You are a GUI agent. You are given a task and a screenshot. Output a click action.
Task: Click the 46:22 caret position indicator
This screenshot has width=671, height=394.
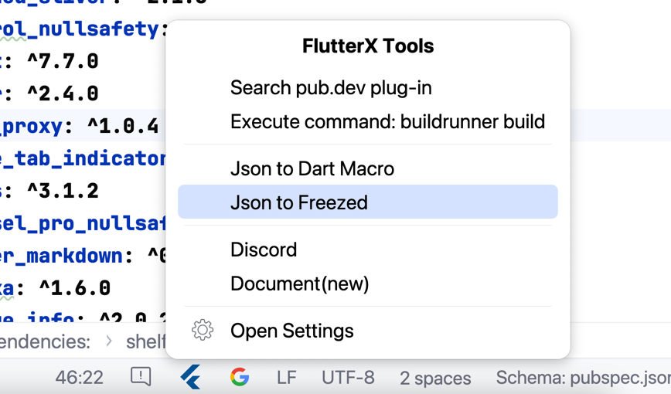[80, 377]
